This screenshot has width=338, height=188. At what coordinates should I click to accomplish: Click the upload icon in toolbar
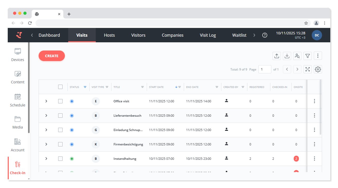tap(277, 56)
